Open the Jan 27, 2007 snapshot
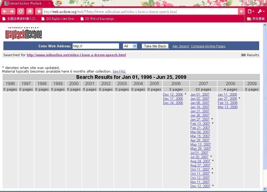This screenshot has height=192, width=267. point(200,119)
